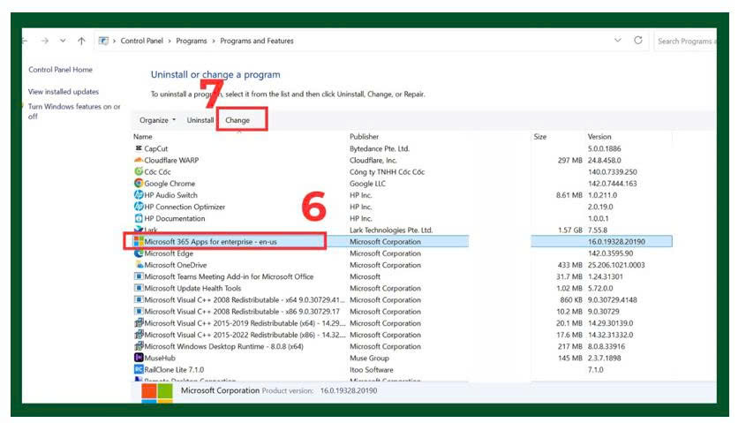The width and height of the screenshot is (746, 423).
Task: Click the Visual C++ 2008 x86 icon
Action: 139,312
